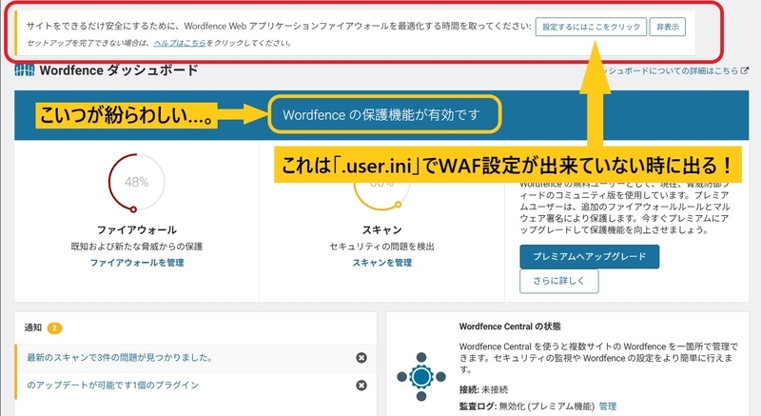Click the Wordfence logo icon beside the dashboard title

pyautogui.click(x=25, y=70)
